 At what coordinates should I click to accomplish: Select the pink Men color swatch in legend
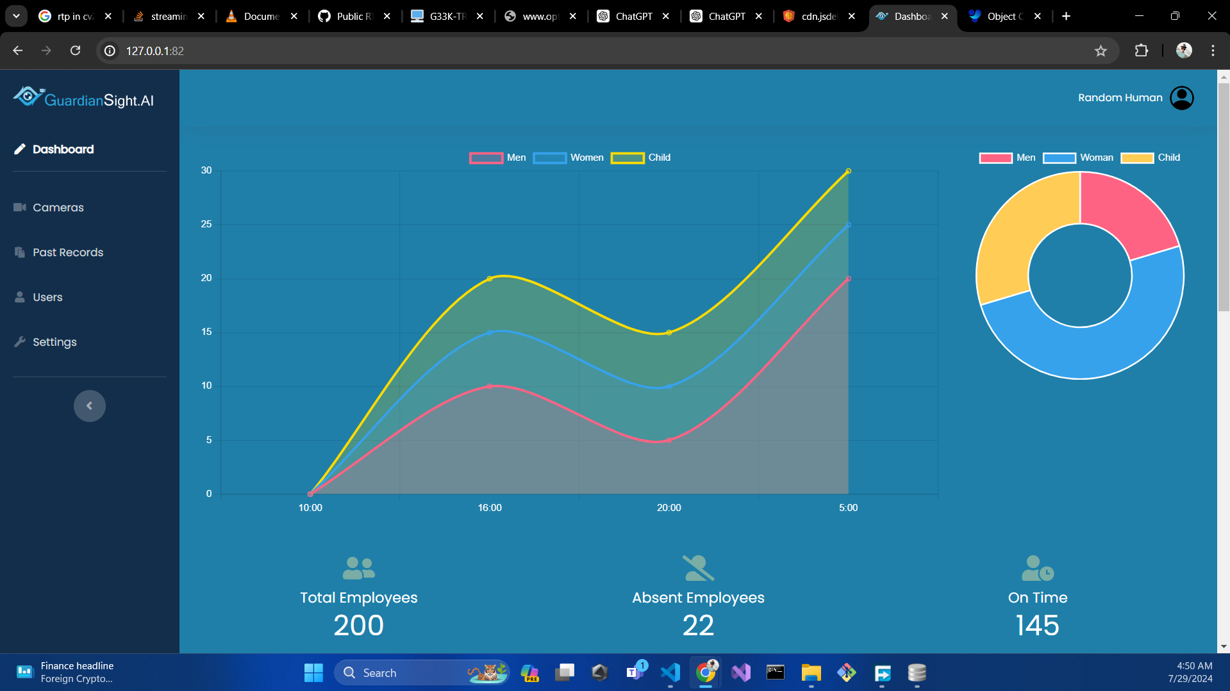(x=486, y=158)
